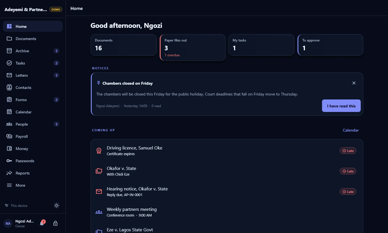The image size is (388, 233).
Task: Open the Documents count card
Action: tap(124, 45)
